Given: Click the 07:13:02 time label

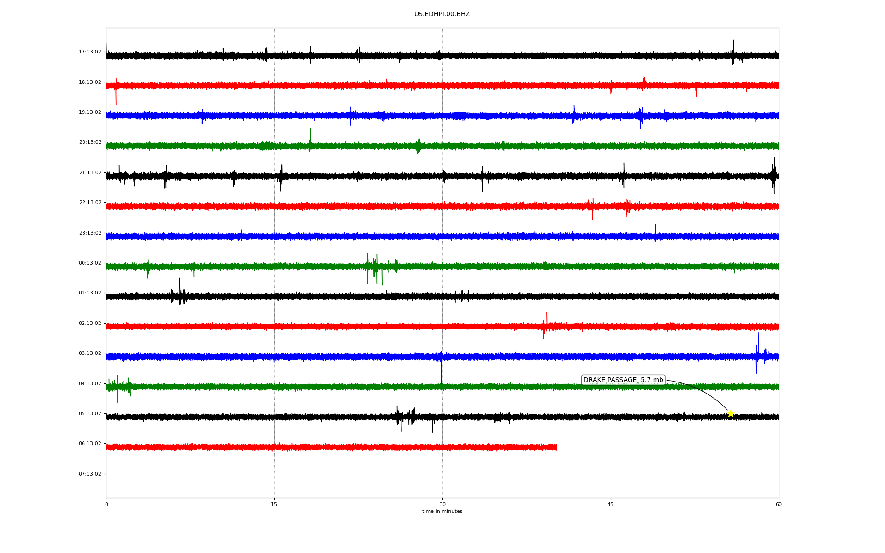Looking at the screenshot, I should click(x=90, y=474).
